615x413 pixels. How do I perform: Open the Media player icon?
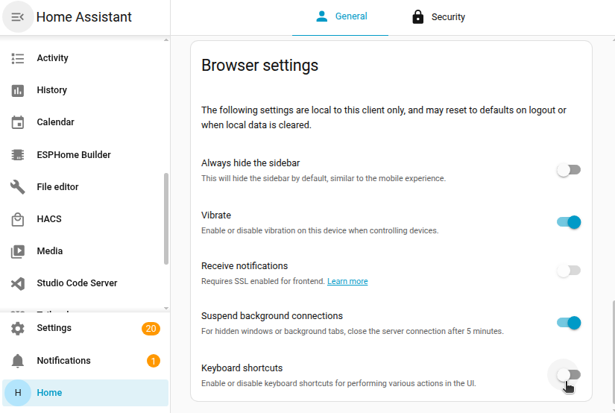pyautogui.click(x=18, y=251)
